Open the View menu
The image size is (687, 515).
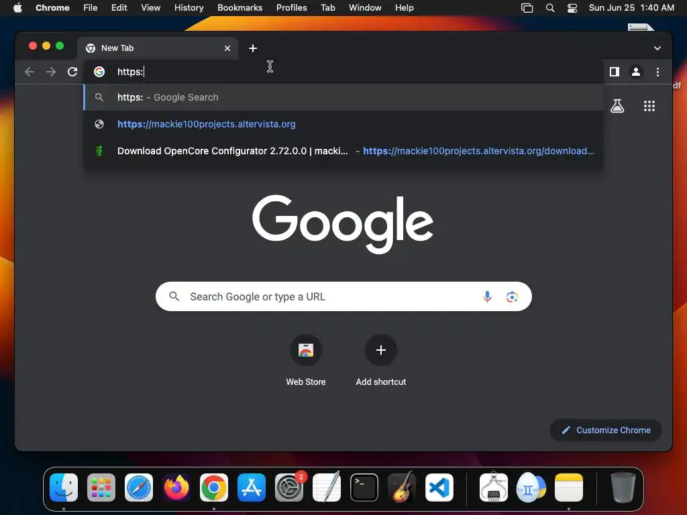150,8
